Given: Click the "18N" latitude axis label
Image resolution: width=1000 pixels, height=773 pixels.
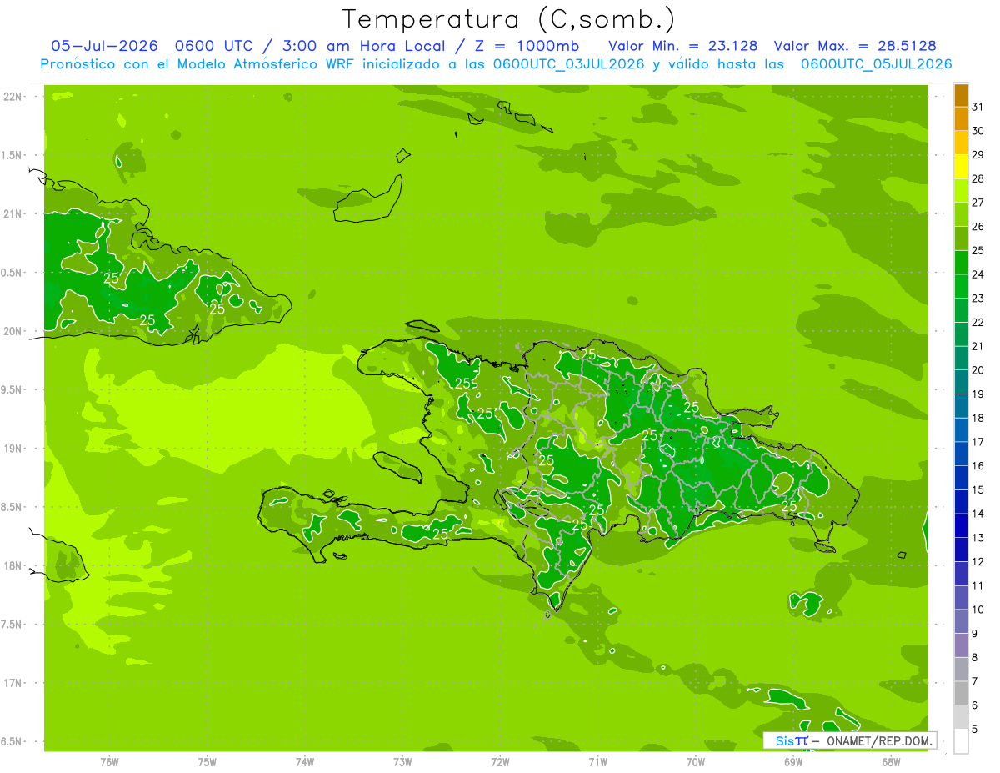Looking at the screenshot, I should (x=12, y=566).
